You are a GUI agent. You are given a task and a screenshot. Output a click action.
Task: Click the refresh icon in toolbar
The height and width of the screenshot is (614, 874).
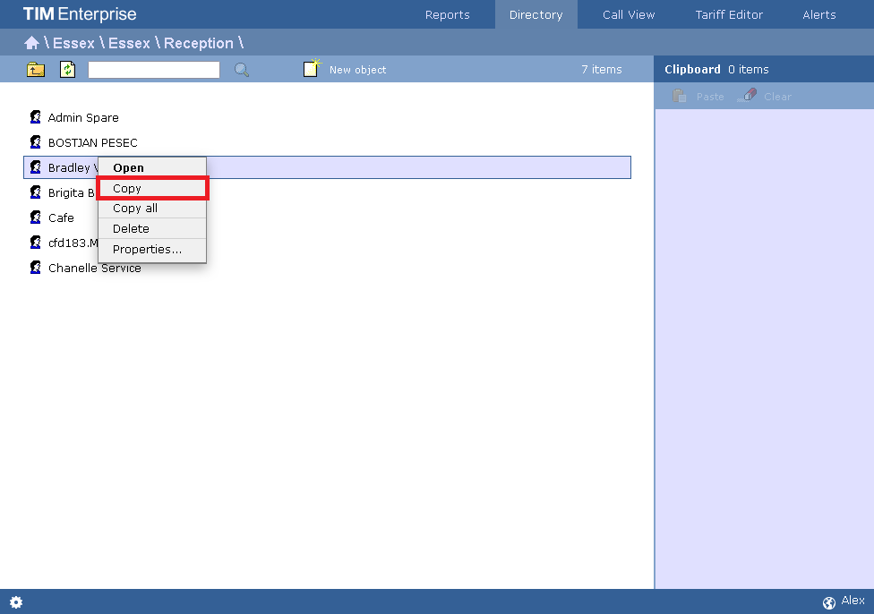(x=68, y=70)
